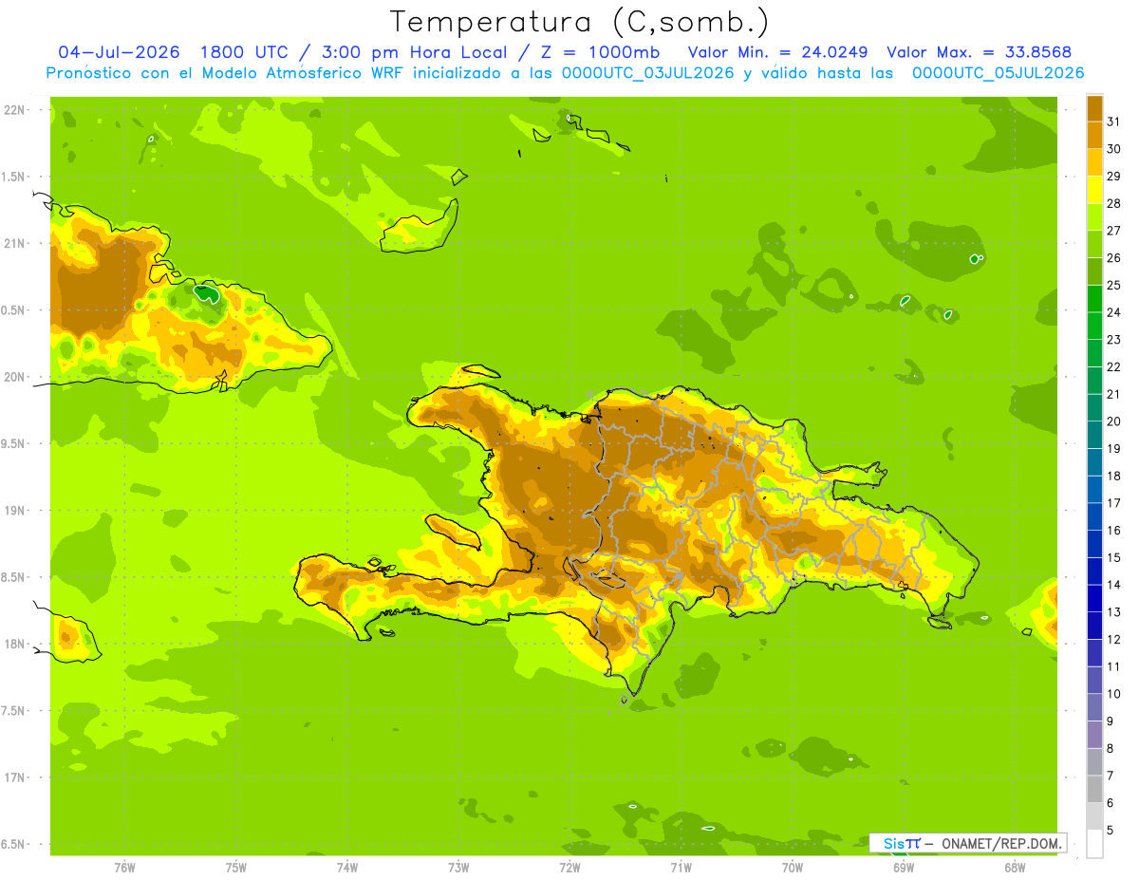Click the legend value 12
The image size is (1139, 880).
(1113, 640)
